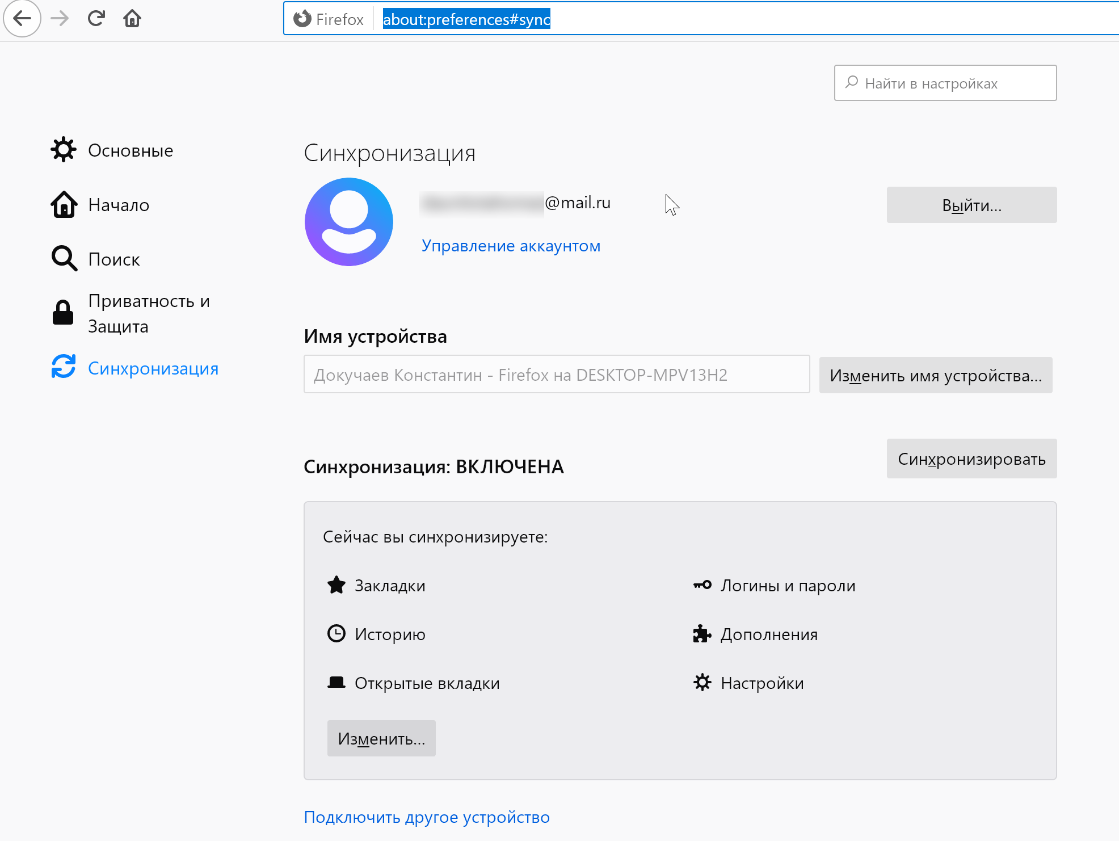This screenshot has width=1119, height=841.
Task: Click the forward navigation arrow
Action: pyautogui.click(x=60, y=19)
